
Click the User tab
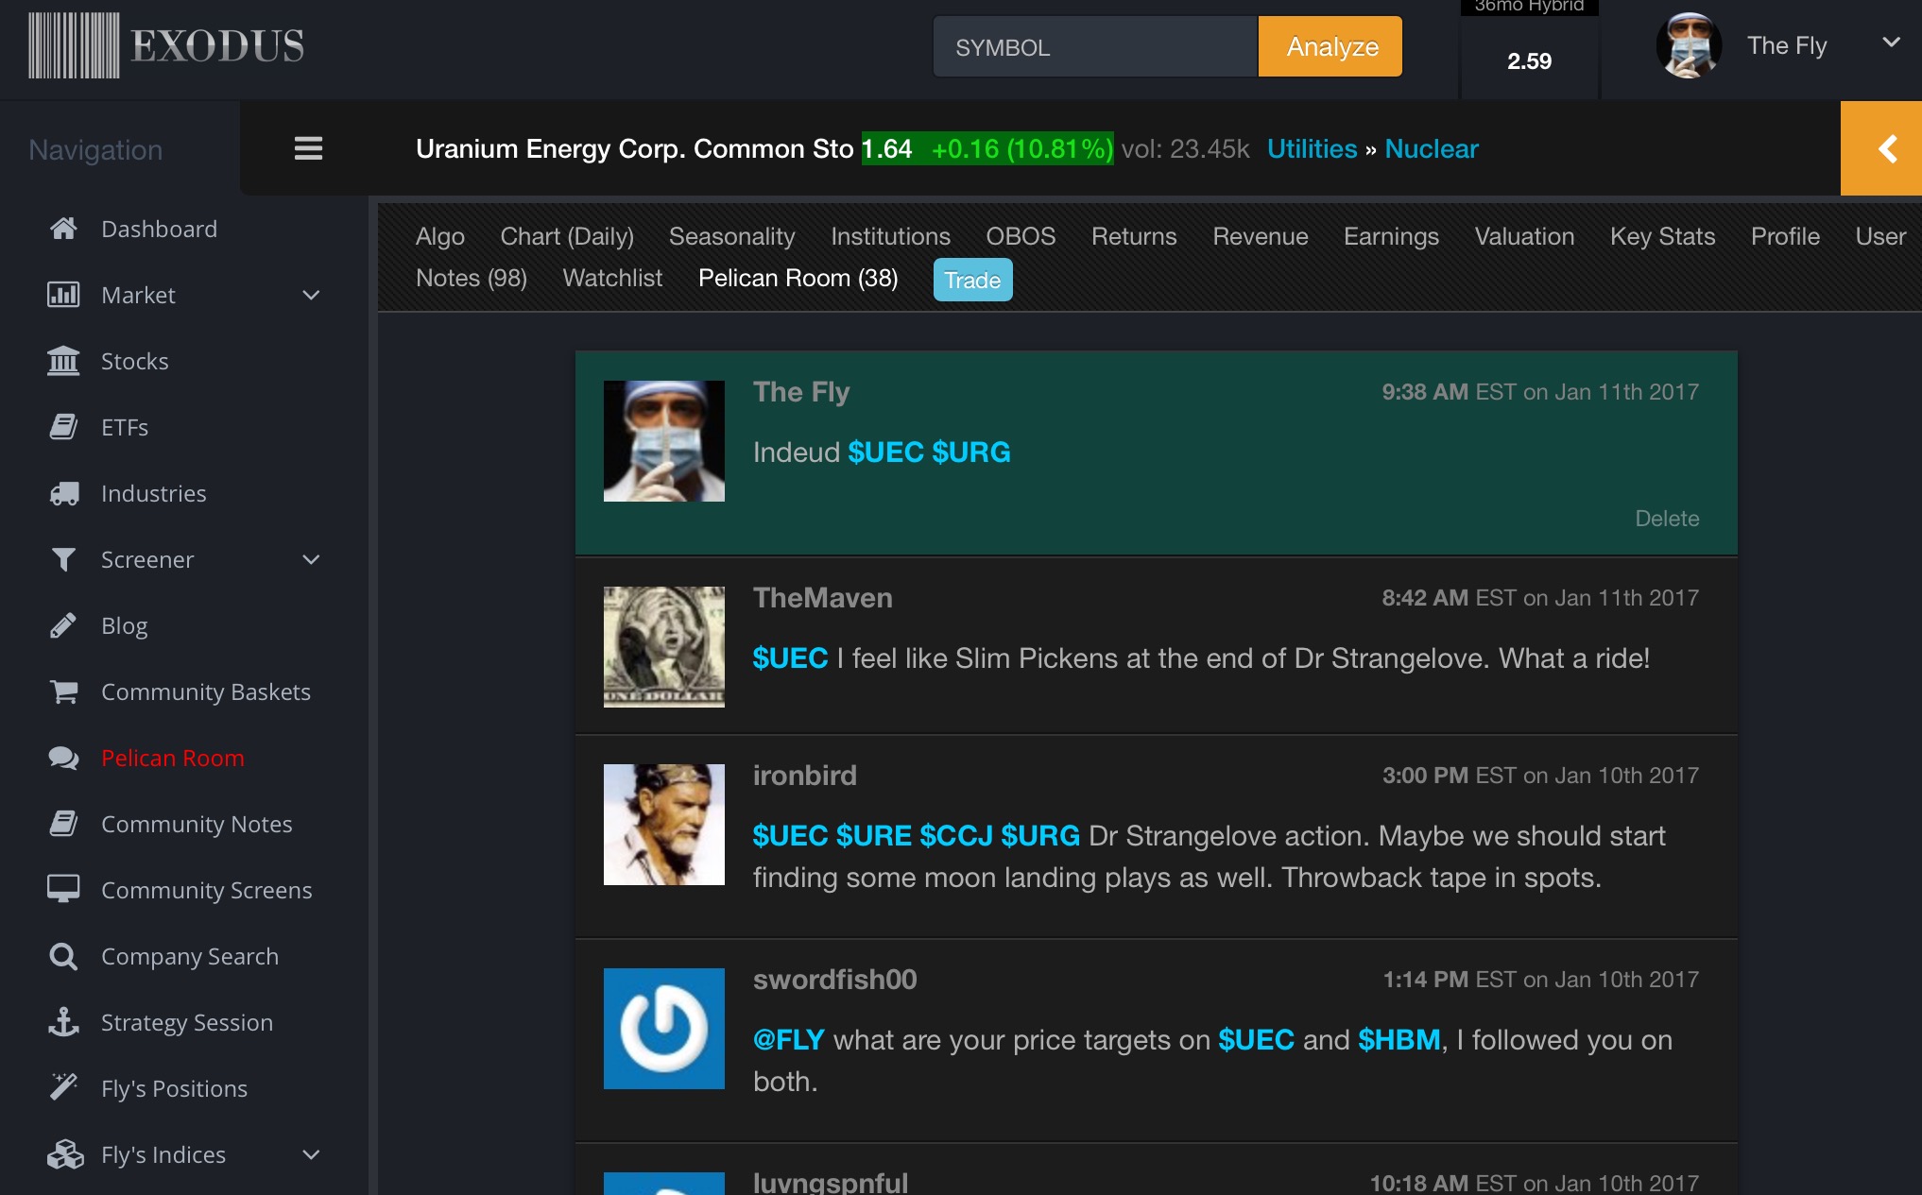[x=1880, y=236]
